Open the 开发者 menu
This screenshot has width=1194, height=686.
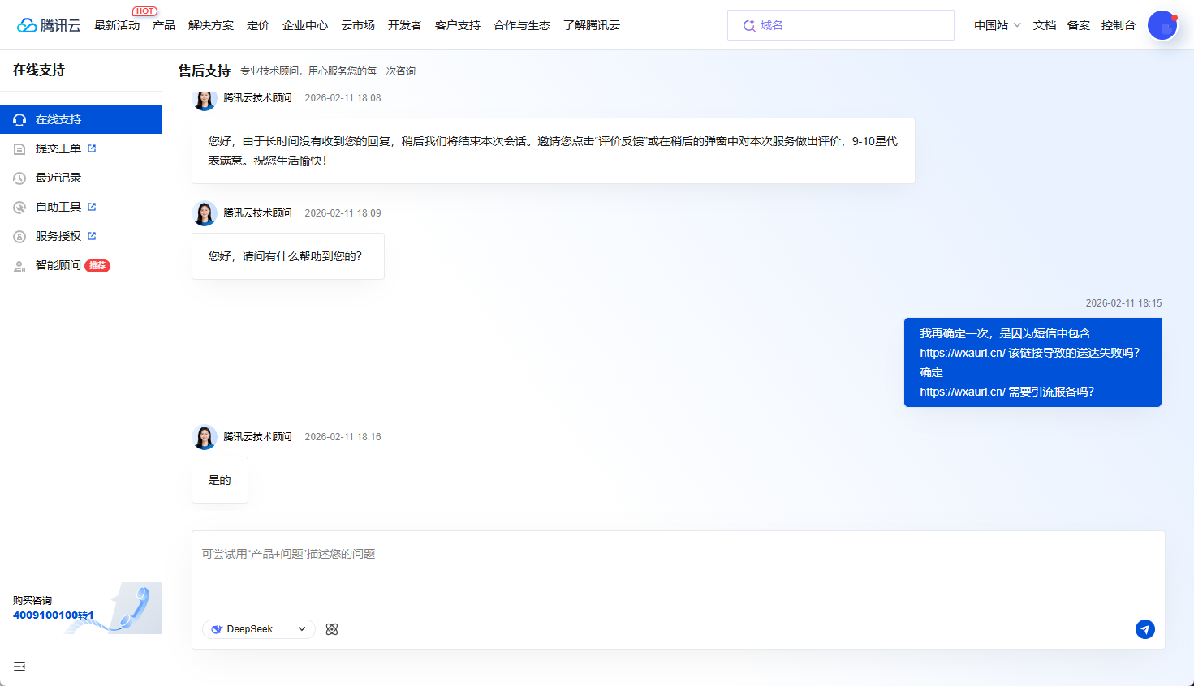405,25
